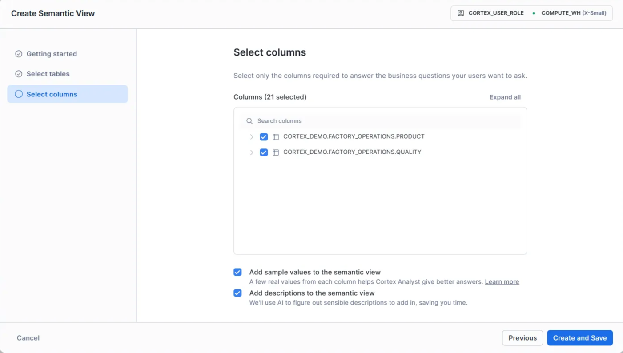
Task: Expand the PRODUCT table columns
Action: pos(252,137)
